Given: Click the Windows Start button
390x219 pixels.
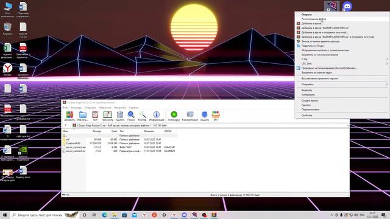Looking at the screenshot, I should [5, 215].
